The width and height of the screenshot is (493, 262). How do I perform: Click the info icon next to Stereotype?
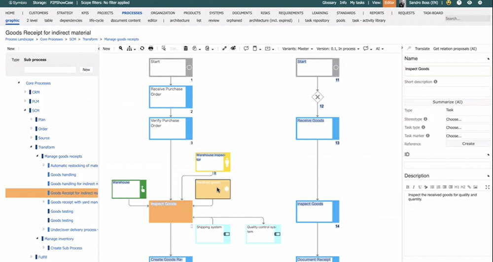425,119
